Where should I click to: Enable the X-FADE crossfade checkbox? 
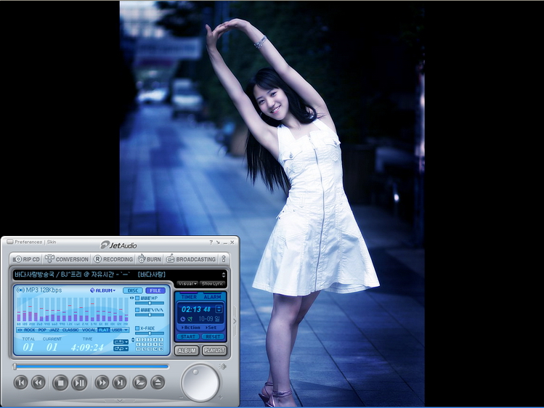[x=138, y=328]
